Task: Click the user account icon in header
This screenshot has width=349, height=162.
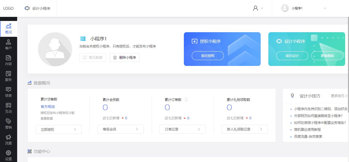Action: pyautogui.click(x=255, y=8)
